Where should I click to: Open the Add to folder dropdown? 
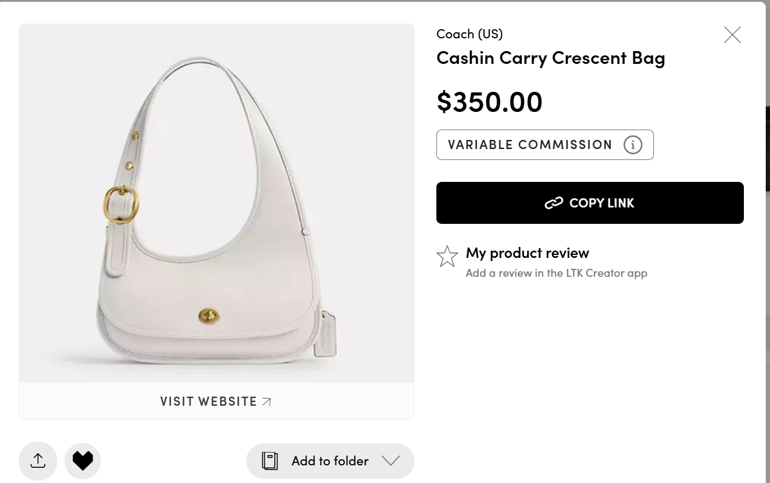tap(329, 461)
